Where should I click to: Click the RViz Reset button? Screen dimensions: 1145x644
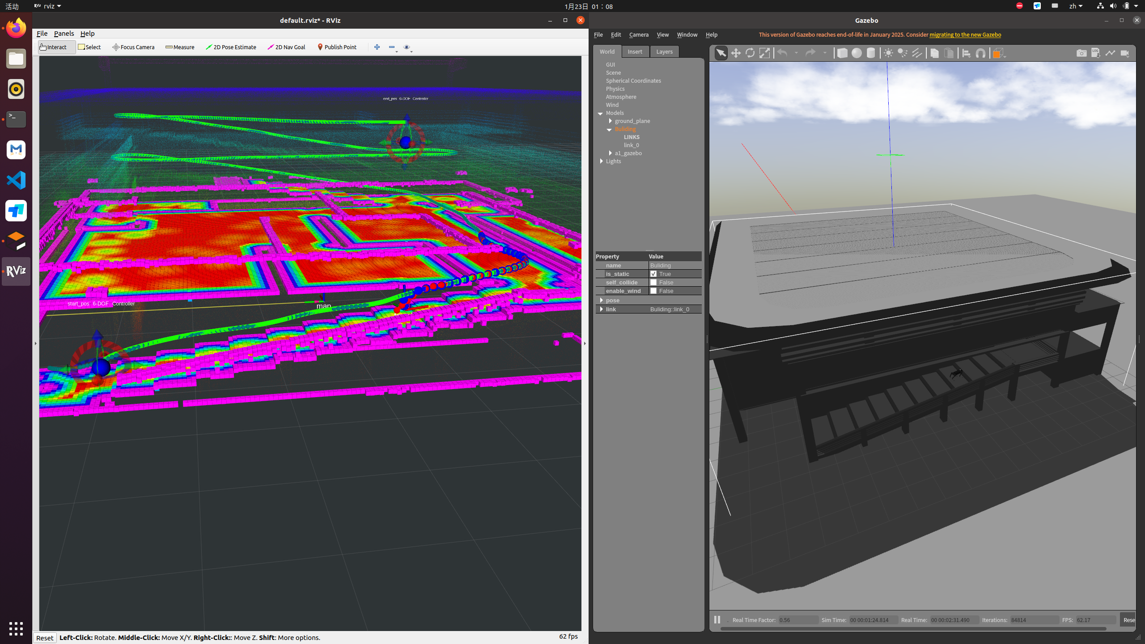(45, 638)
